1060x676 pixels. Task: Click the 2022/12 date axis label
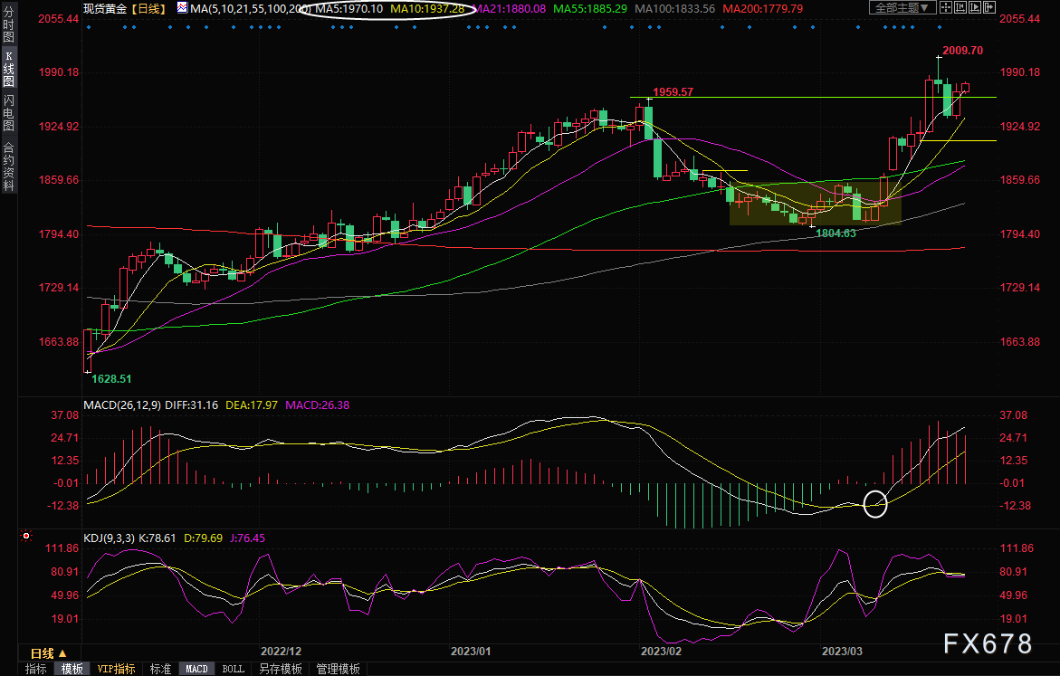tap(282, 651)
